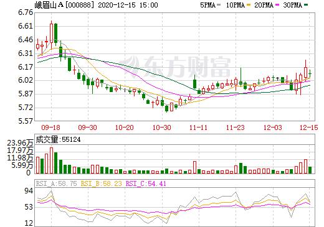
Task: Click the 10-30 date label
Action: pyautogui.click(x=162, y=127)
